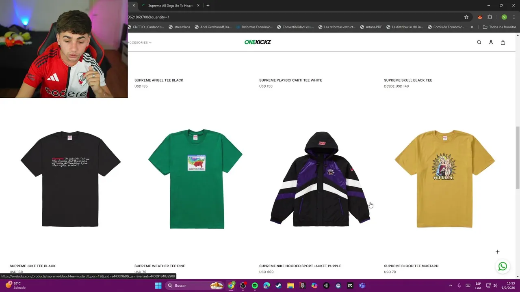Open Supreme Skull Black Tee product
Screen dimensions: 520x292
pos(408,80)
